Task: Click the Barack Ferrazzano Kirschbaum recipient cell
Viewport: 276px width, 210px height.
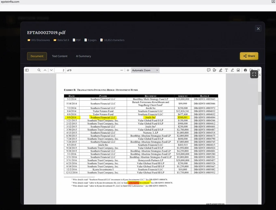Action: pos(151,104)
